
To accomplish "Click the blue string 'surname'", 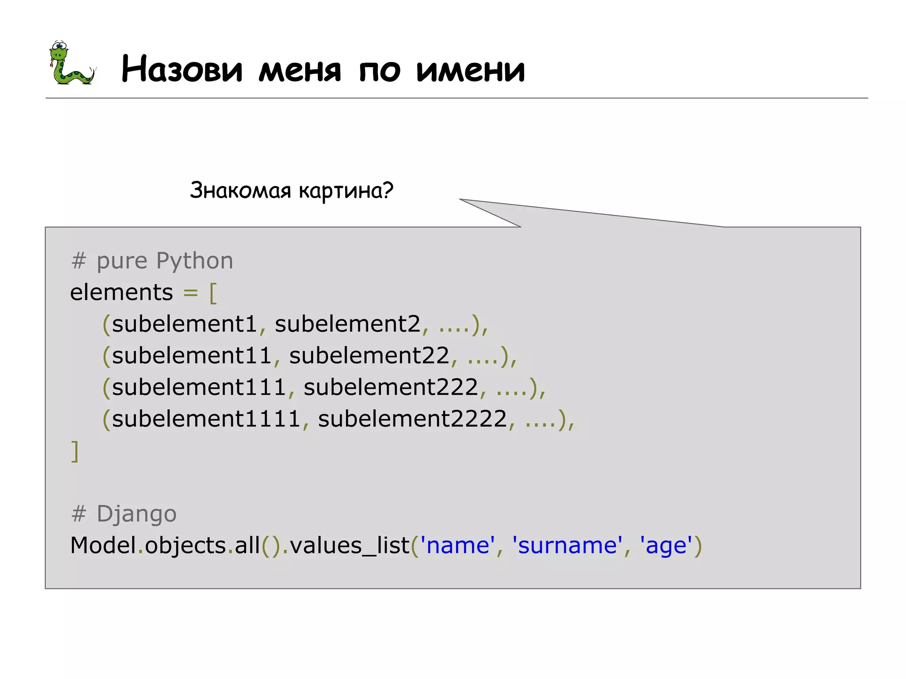I will pos(567,545).
